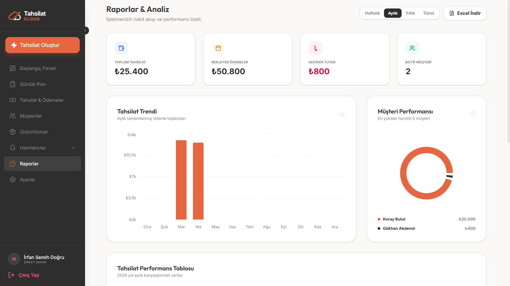
Task: Click the bar chart icon in Tahsilat Trendi
Action: 342,114
